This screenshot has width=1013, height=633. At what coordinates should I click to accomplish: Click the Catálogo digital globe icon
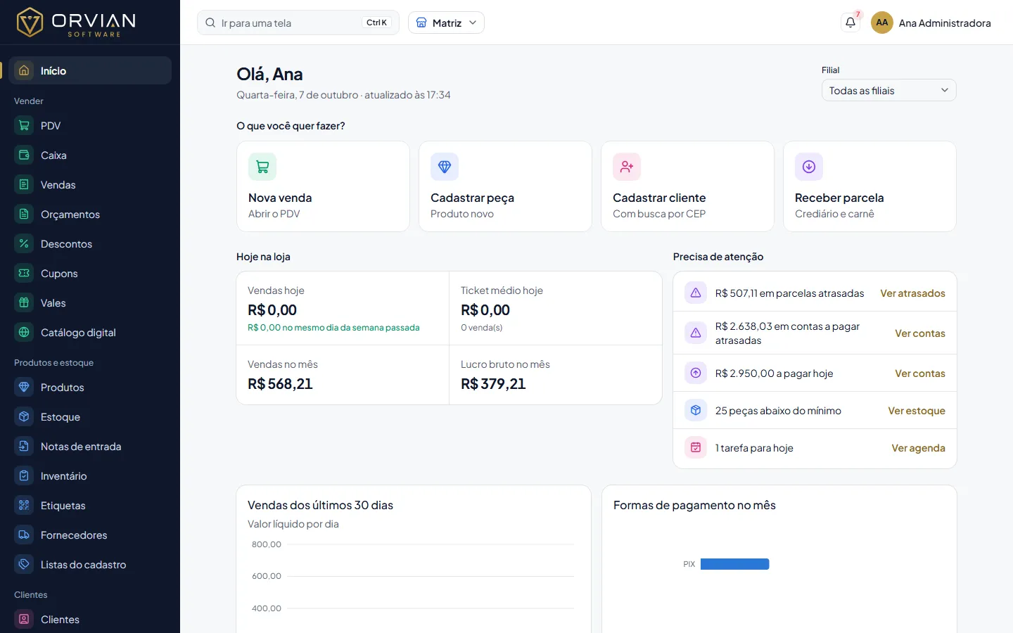pyautogui.click(x=24, y=332)
